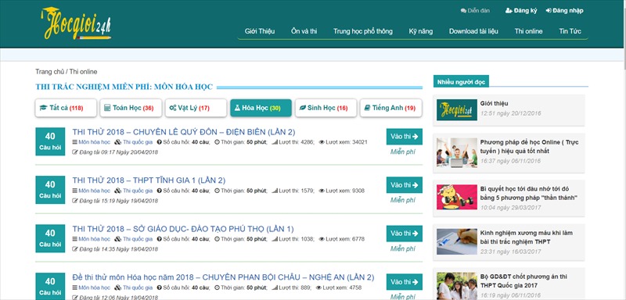Click Thi quốc gia link under Tĩnh Gia 1
The image size is (626, 300).
click(138, 191)
